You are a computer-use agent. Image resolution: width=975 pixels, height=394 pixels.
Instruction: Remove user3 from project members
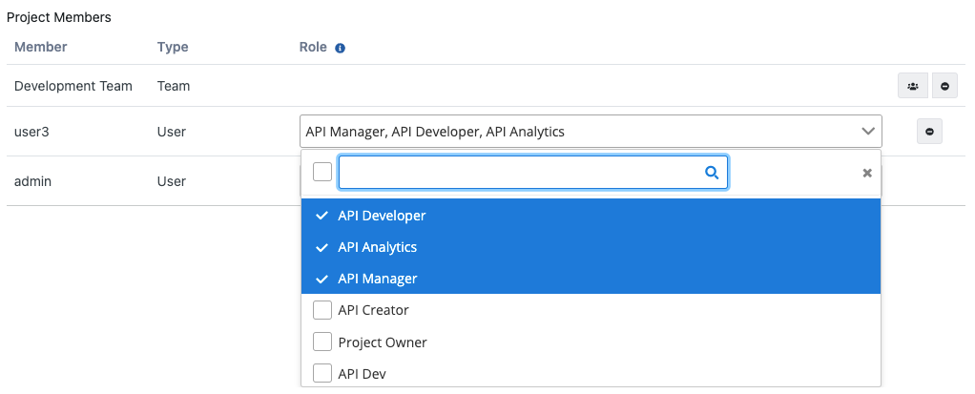[929, 132]
